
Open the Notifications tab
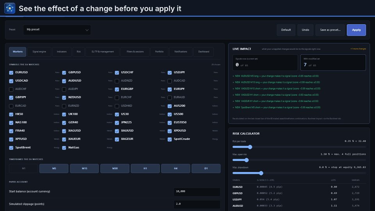click(x=180, y=52)
